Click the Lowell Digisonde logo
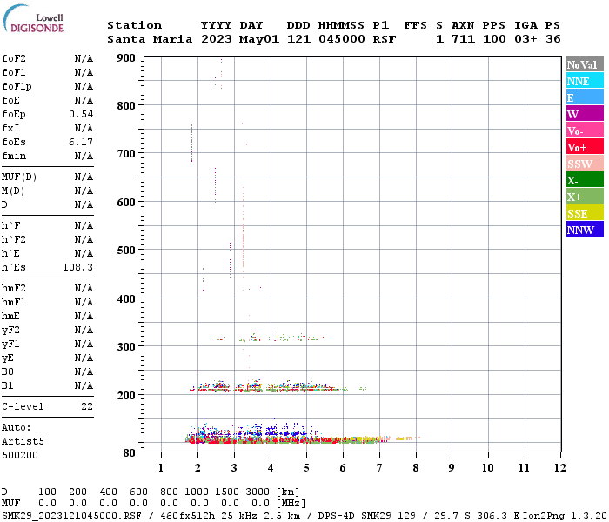 pos(33,18)
